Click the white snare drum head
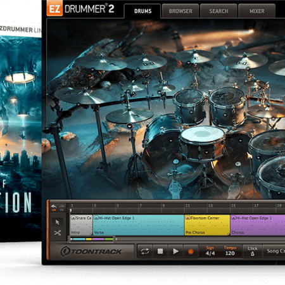The width and height of the screenshot is (285, 285). 203,134
